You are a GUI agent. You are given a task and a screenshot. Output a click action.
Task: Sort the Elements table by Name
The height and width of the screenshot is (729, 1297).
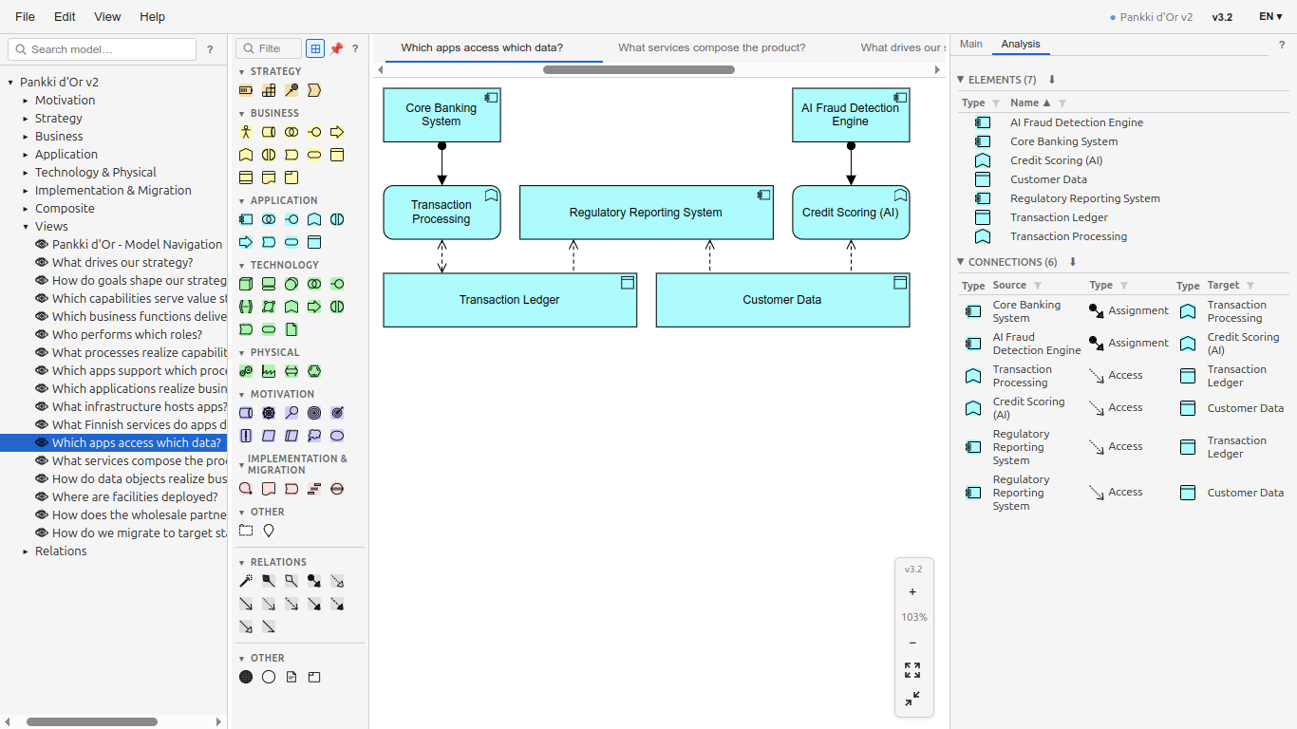(x=1030, y=103)
